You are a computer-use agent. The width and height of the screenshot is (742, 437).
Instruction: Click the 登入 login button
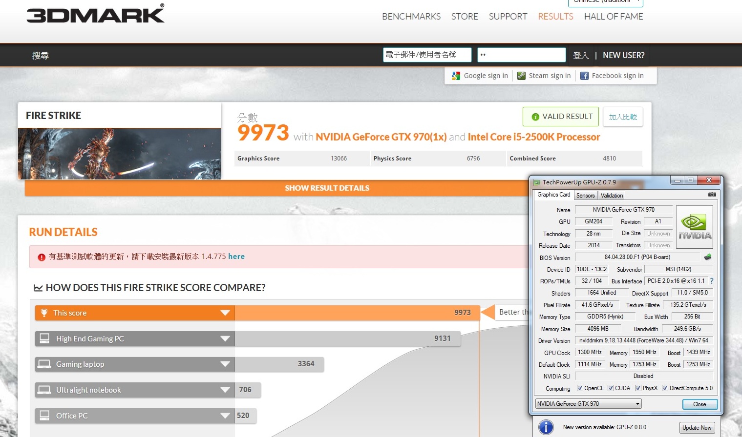point(581,56)
